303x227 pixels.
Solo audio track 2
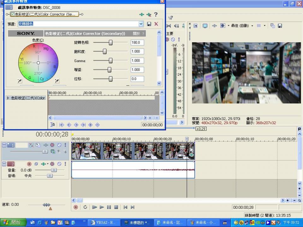(x=65, y=164)
